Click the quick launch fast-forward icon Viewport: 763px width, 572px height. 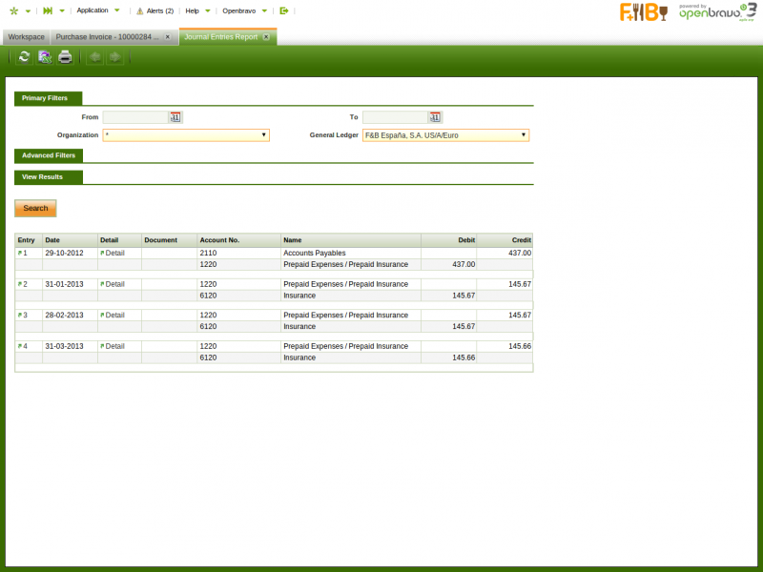click(48, 10)
